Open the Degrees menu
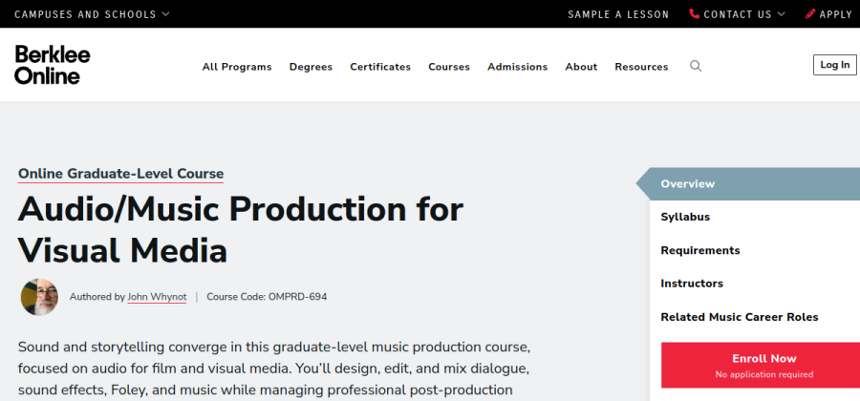The width and height of the screenshot is (860, 401). tap(311, 67)
